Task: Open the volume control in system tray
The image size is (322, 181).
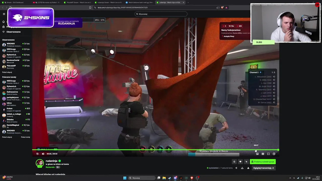Action: pos(309,178)
